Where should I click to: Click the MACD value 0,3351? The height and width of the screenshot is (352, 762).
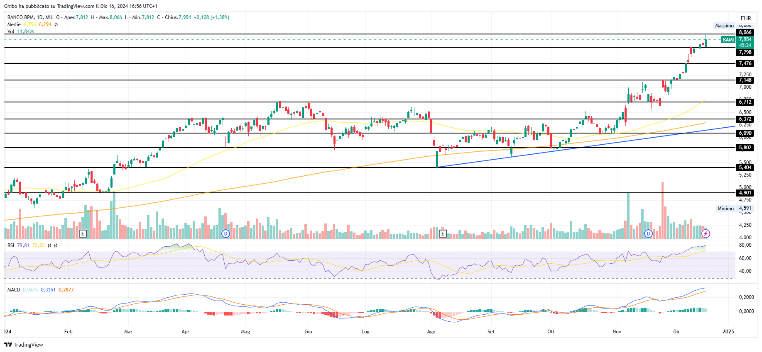point(48,290)
